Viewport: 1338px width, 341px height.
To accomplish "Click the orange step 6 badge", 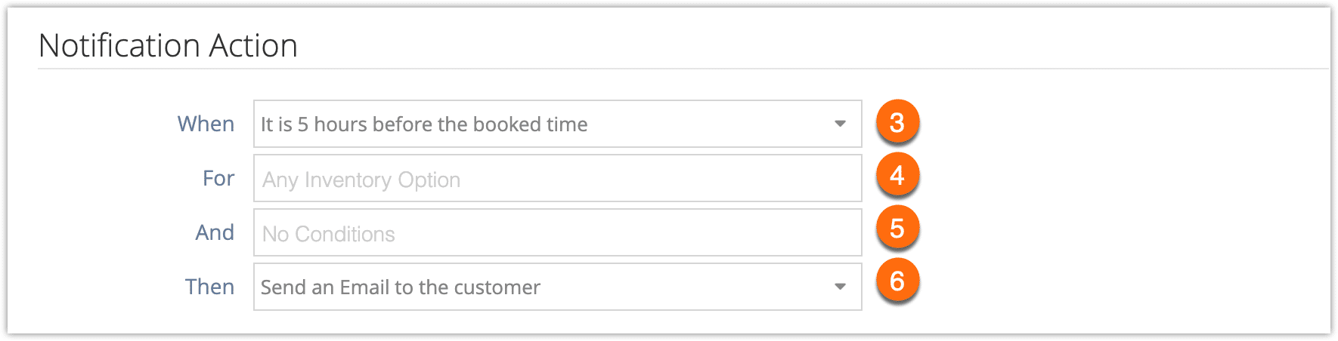I will point(897,281).
